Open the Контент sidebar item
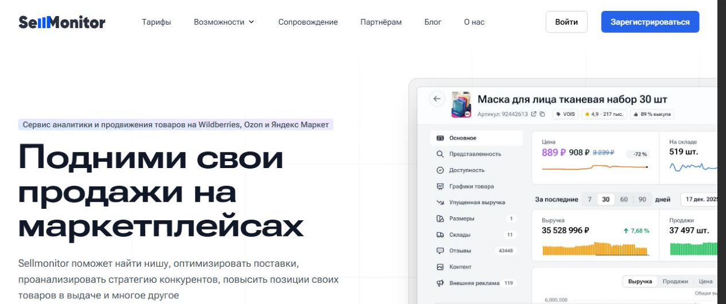The height and width of the screenshot is (304, 726). (x=476, y=267)
